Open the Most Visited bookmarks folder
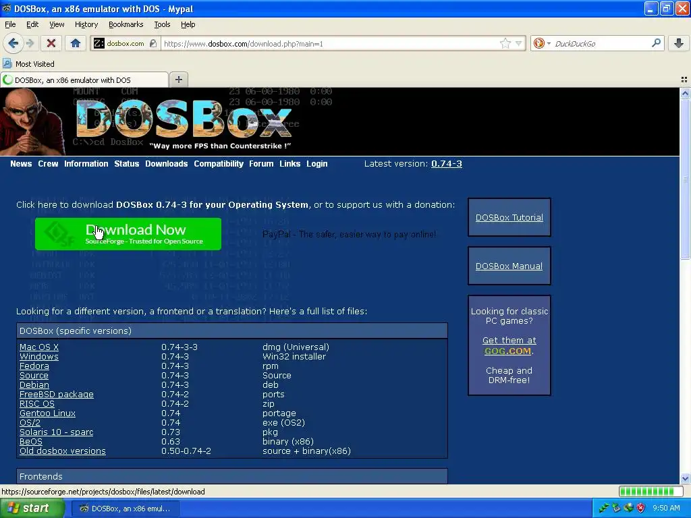Screen dimensions: 691x518 click(28, 64)
